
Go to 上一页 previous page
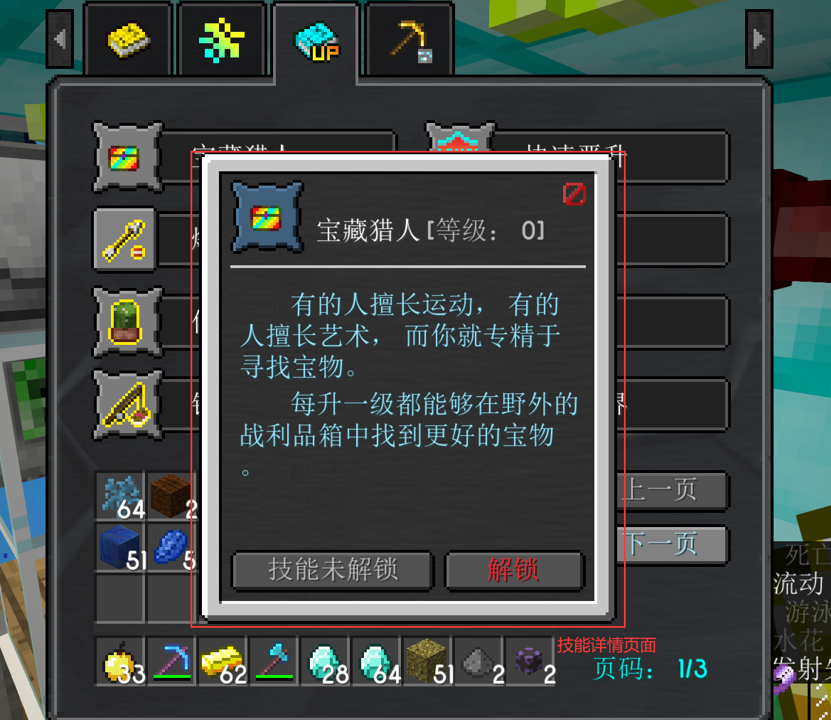point(672,491)
